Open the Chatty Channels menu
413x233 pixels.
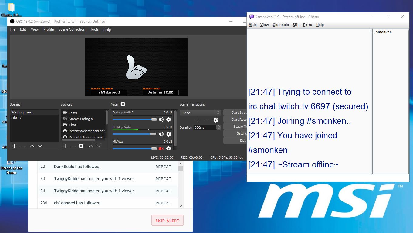[x=281, y=25]
